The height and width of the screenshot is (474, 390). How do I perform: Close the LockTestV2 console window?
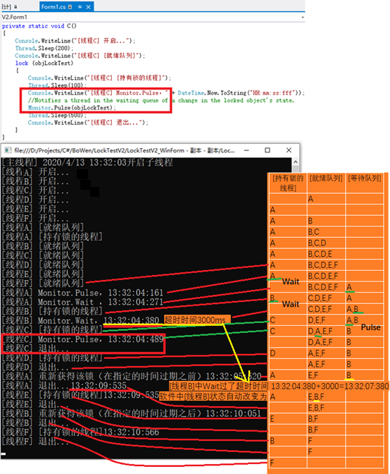pyautogui.click(x=289, y=150)
